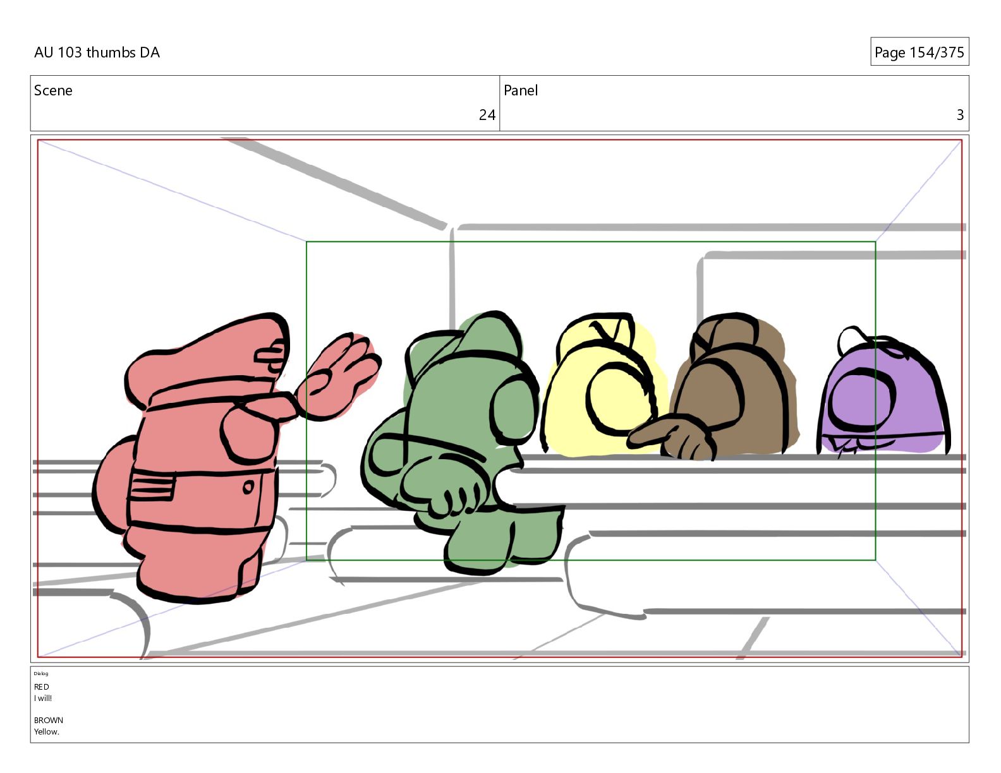Click panel number '3'

[x=960, y=115]
